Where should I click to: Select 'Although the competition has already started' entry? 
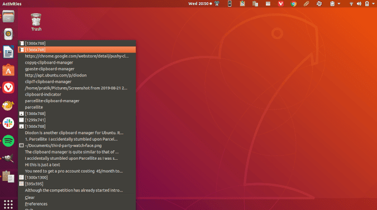tap(77, 190)
